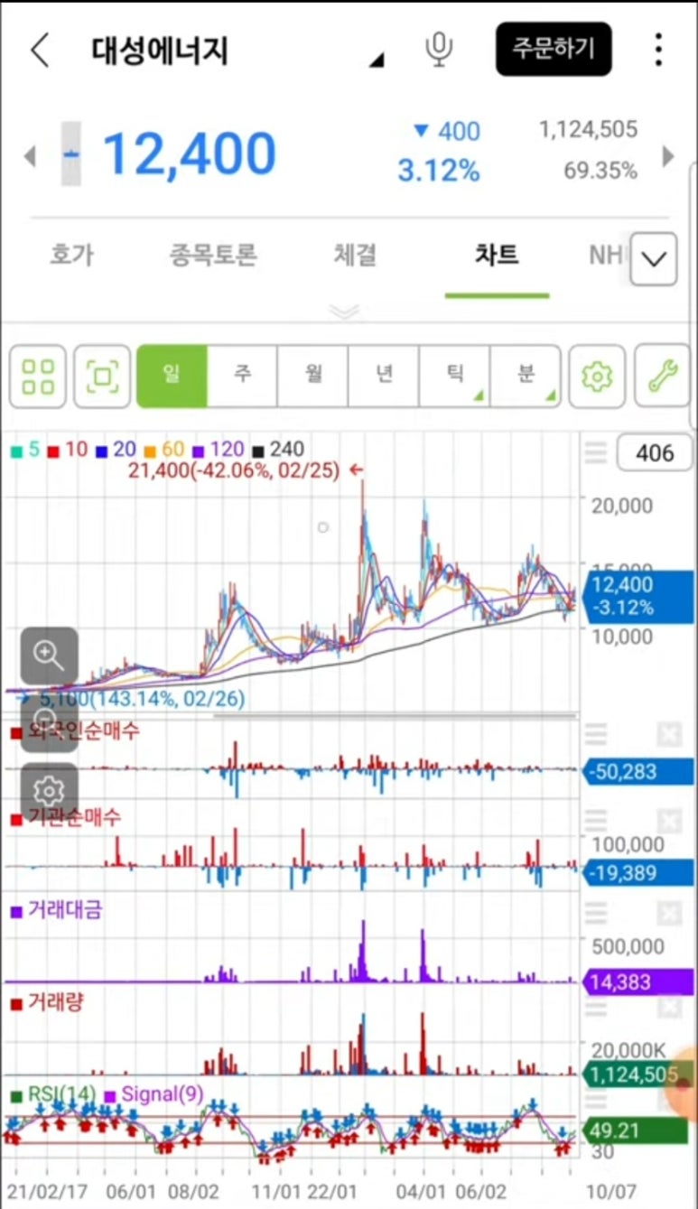Tap the 120-day moving average legend
This screenshot has width=698, height=1209.
pyautogui.click(x=218, y=449)
